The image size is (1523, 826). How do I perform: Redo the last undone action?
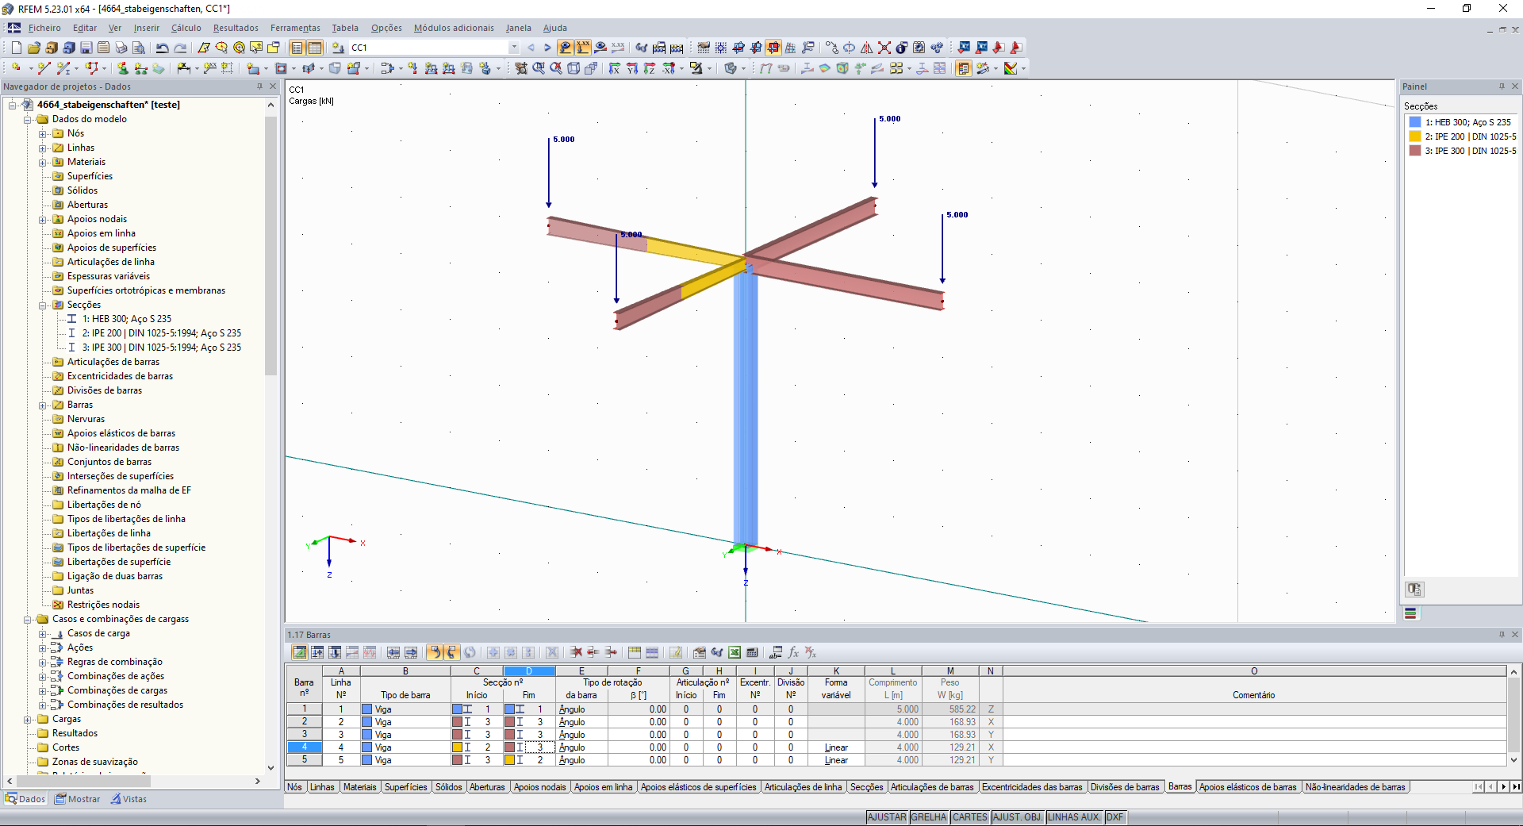[180, 48]
